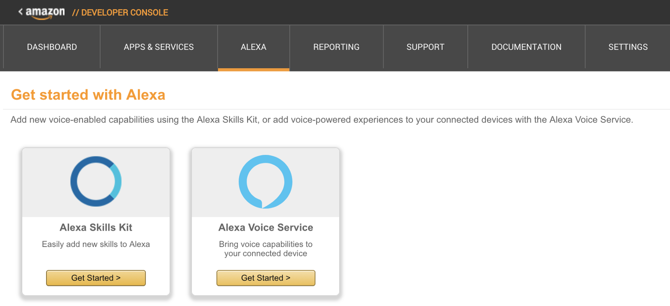The width and height of the screenshot is (670, 306).
Task: Click the 'Get started with Alexa' heading
Action: 88,95
